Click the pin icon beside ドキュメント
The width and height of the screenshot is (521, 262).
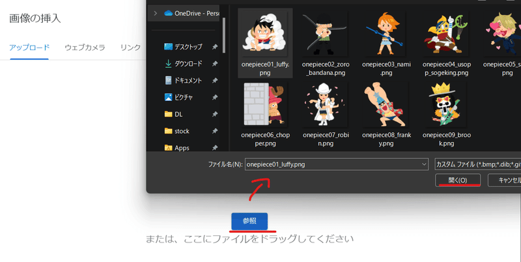215,80
